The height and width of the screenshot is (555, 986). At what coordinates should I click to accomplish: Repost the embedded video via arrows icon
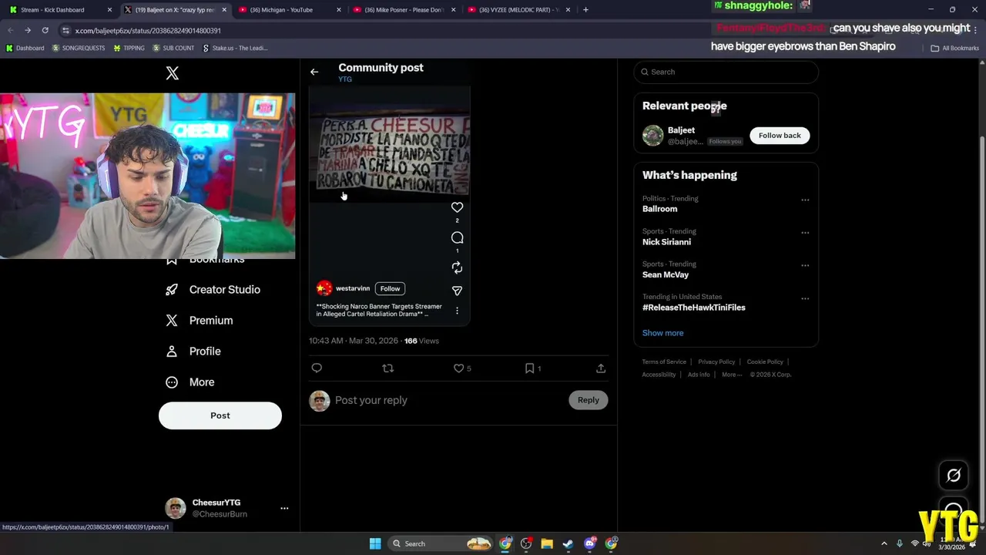457,267
